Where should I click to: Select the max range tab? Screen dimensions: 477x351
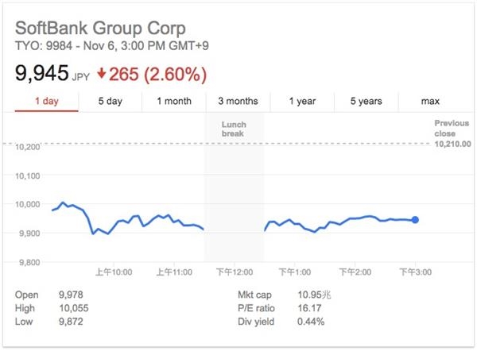point(431,101)
